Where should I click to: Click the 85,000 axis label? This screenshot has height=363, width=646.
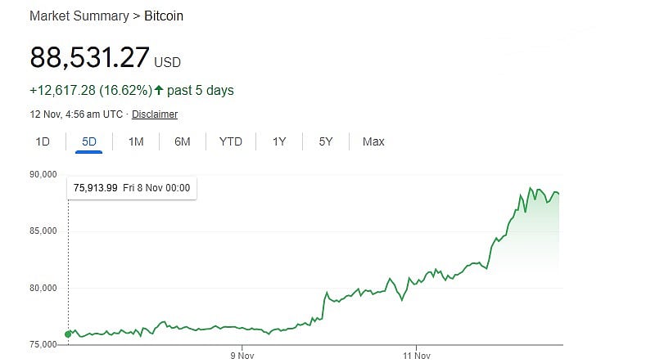pyautogui.click(x=42, y=231)
